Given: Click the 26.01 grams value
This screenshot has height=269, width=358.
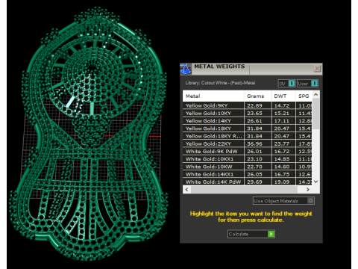Looking at the screenshot, I should point(254,152).
